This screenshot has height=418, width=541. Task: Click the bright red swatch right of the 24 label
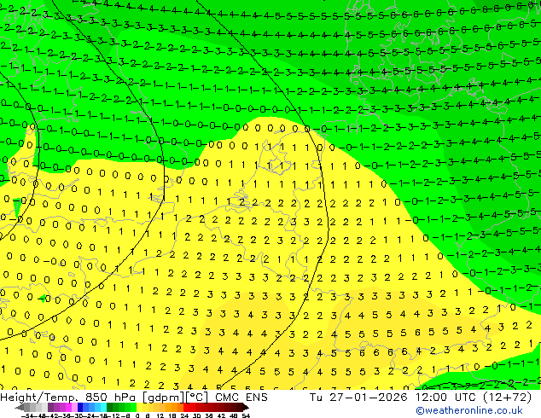point(186,408)
